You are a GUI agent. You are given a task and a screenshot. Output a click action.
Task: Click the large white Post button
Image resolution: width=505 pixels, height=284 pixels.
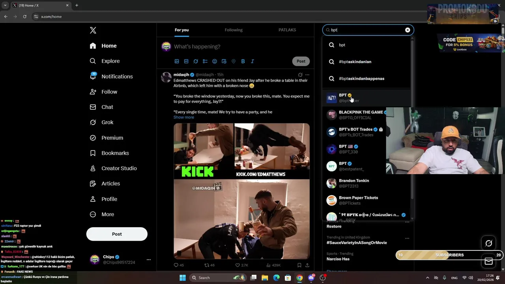117,234
